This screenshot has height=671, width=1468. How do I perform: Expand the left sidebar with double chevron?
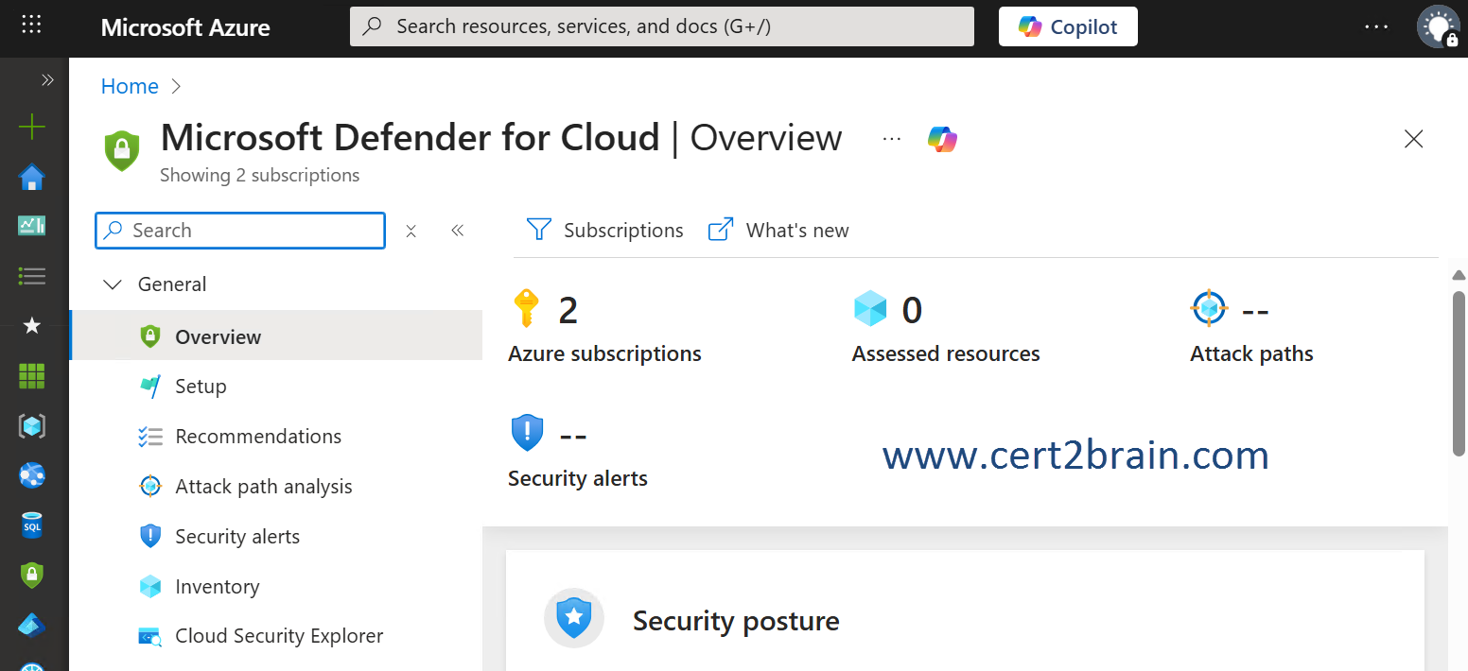click(47, 81)
